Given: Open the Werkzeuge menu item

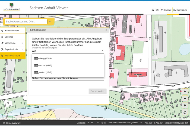Looking at the screenshot, I should click(x=13, y=43).
